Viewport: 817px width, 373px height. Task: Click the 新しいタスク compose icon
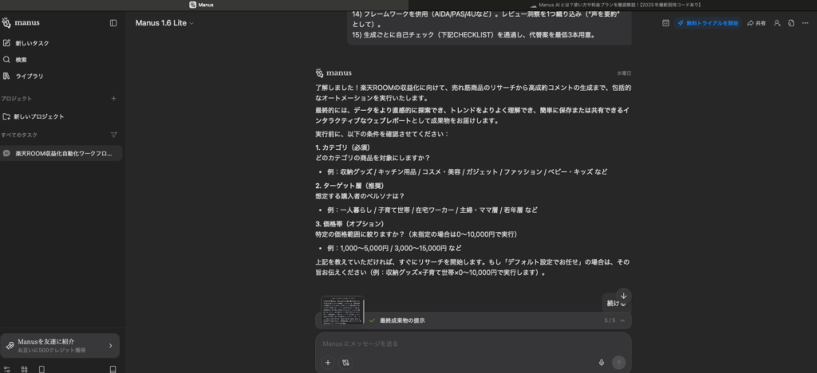click(7, 43)
